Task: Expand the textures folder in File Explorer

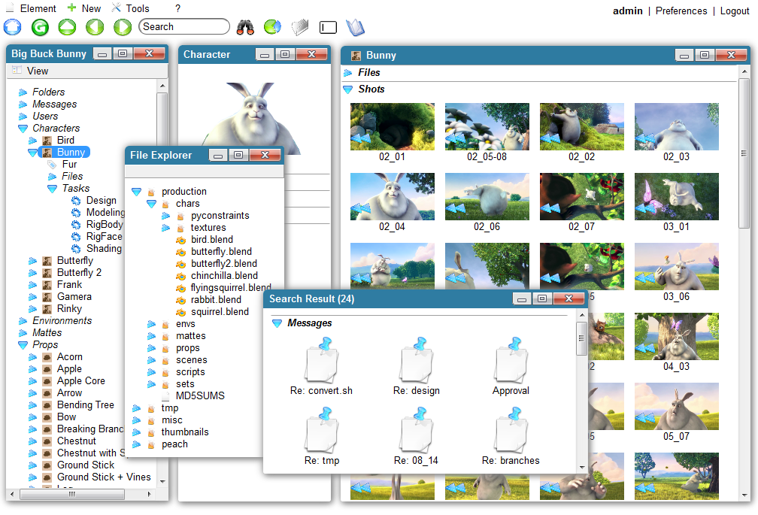Action: (165, 228)
